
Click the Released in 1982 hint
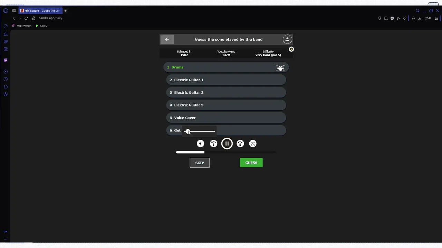pos(184,53)
